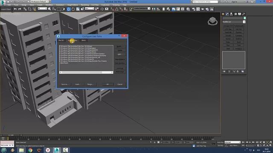Image resolution: width=273 pixels, height=153 pixels.
Task: Switch to the Modify command panel tab
Action: click(x=227, y=14)
